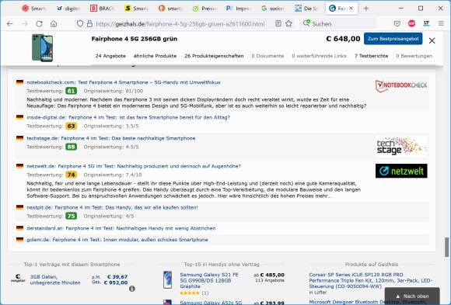This screenshot has height=305, width=451.
Task: Click the star rating under Galaxy S21 FE
Action: click(190, 293)
